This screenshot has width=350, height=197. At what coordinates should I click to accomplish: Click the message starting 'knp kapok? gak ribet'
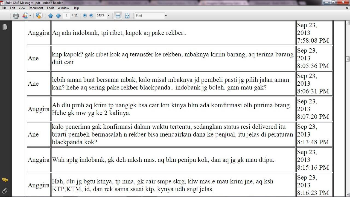pos(173,58)
